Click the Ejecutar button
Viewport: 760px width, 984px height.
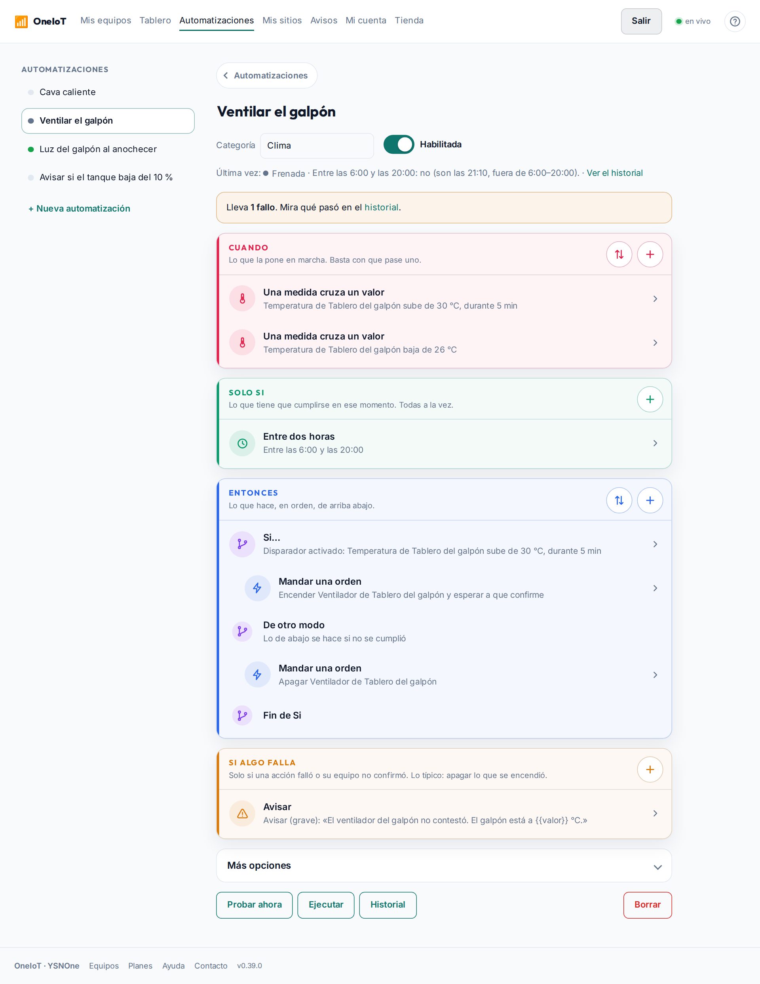pyautogui.click(x=326, y=905)
